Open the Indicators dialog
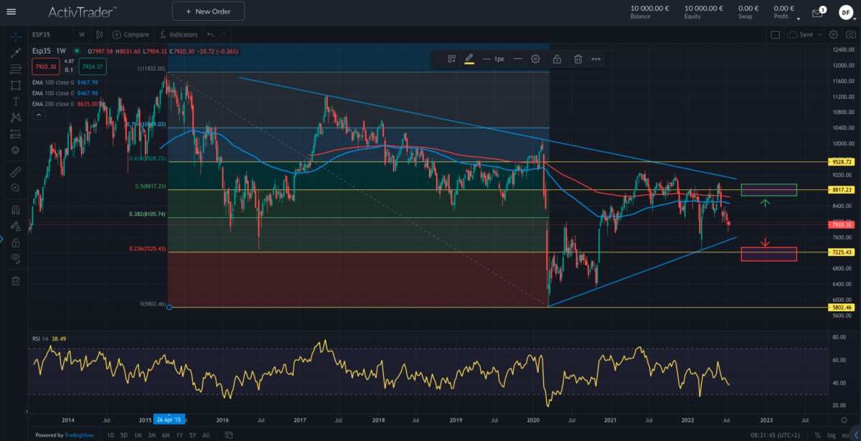 [x=179, y=34]
